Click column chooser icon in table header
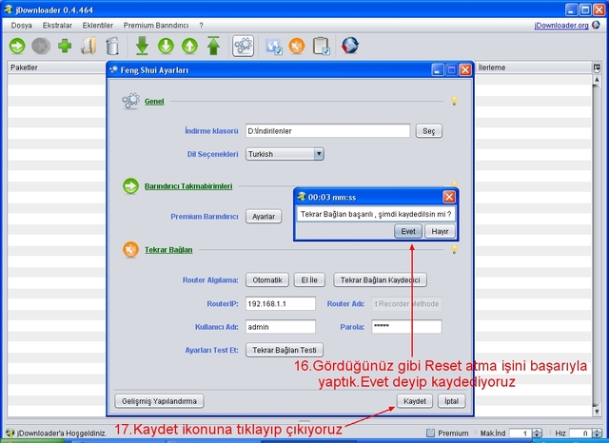The image size is (609, 443). tap(597, 67)
